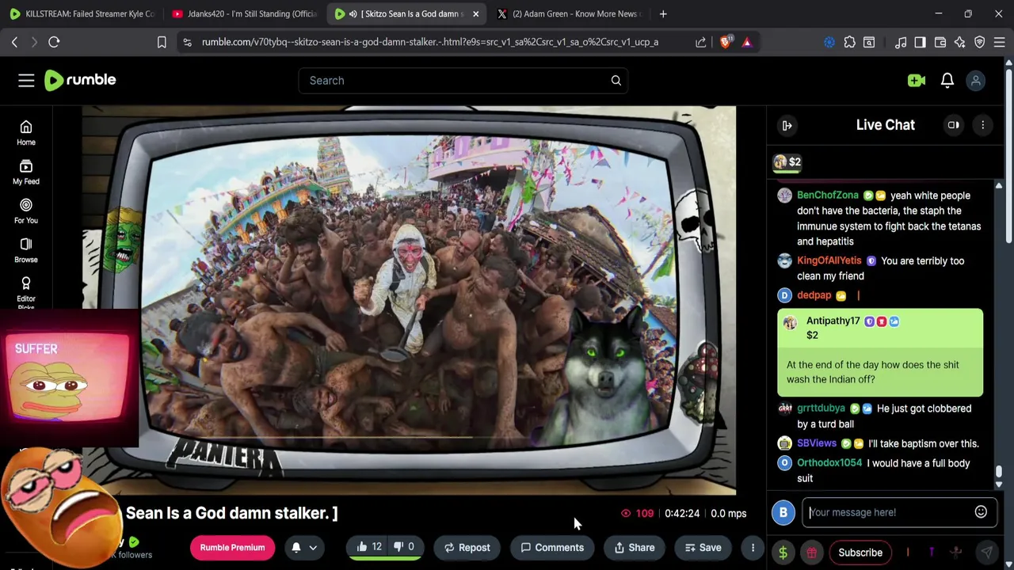Open the emoji picker in chat
The height and width of the screenshot is (570, 1014).
(981, 512)
